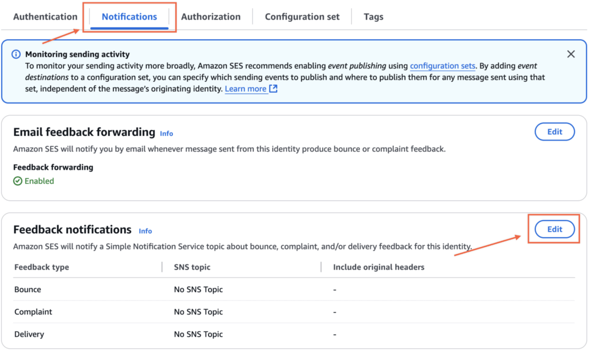Click the SNS topic column header
The height and width of the screenshot is (353, 590).
coord(192,267)
